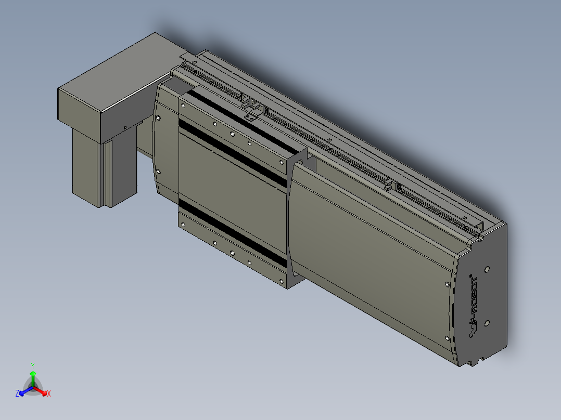Image resolution: width=561 pixels, height=420 pixels.
Task: Select the small screw on the motor housing front
Action: point(125,126)
